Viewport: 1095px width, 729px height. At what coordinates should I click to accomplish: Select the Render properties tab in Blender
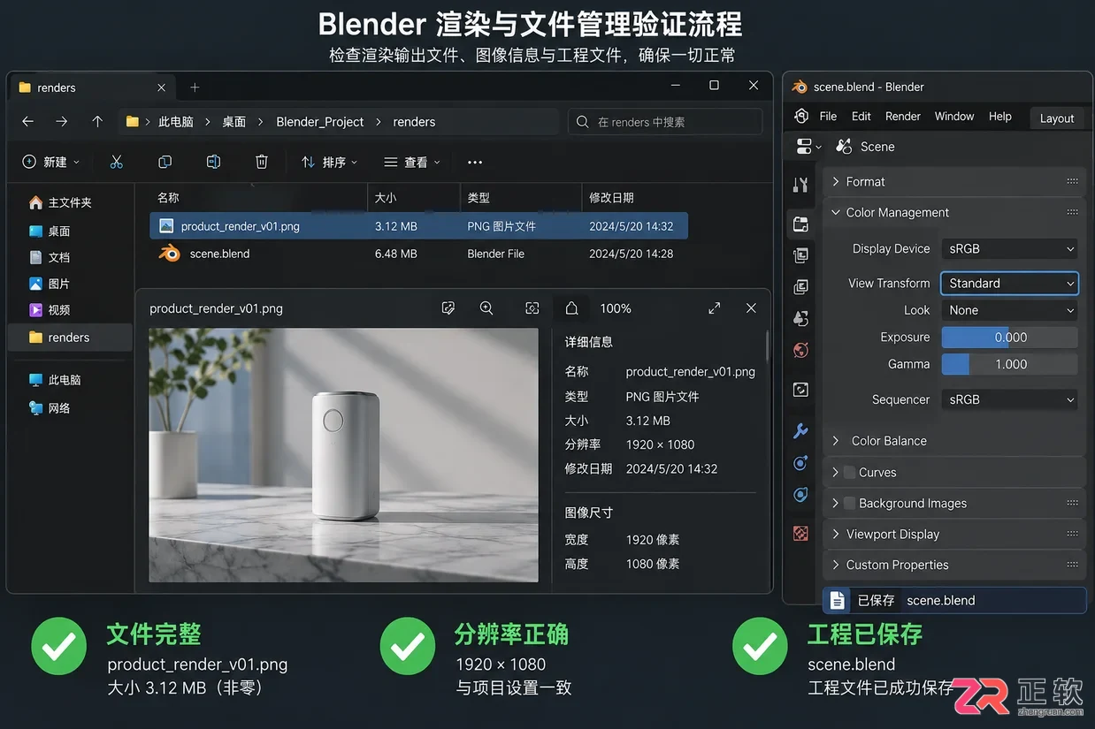coord(800,224)
